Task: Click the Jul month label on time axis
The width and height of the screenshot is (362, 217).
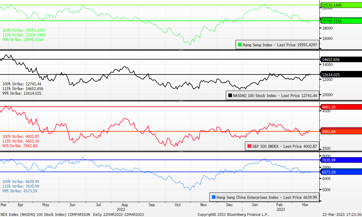Action: point(98,205)
